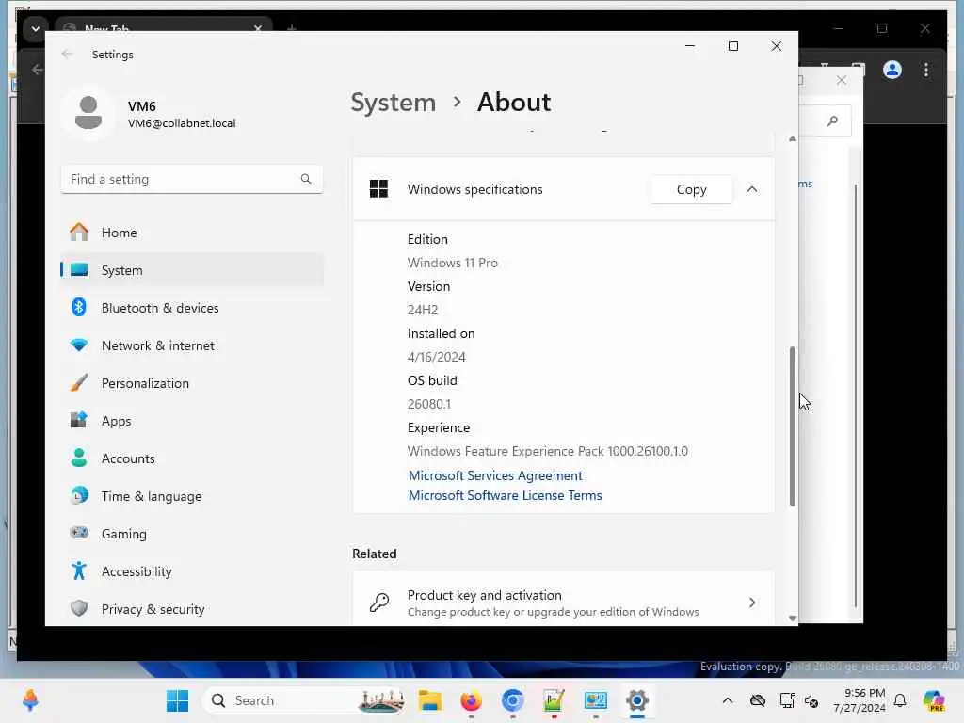This screenshot has height=723, width=964.
Task: Show hidden system tray icons
Action: click(728, 700)
